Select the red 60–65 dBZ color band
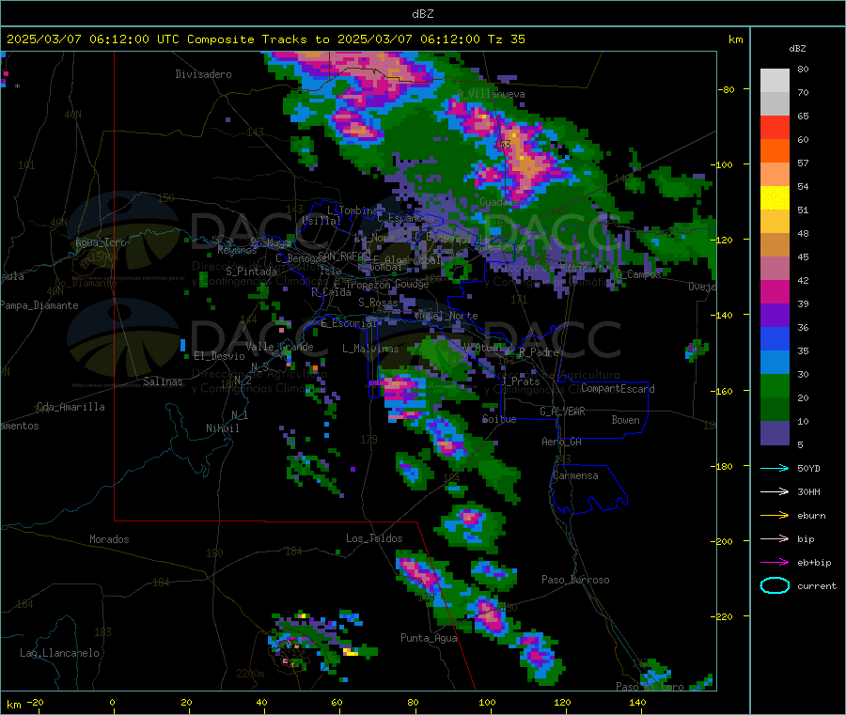 click(x=775, y=127)
